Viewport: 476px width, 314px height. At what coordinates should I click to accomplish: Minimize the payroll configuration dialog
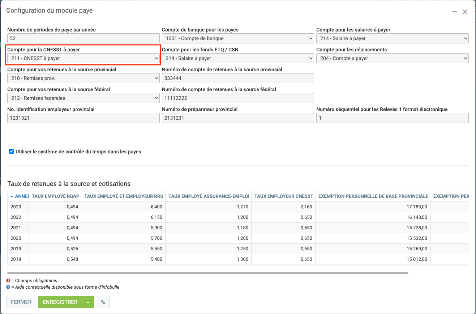tap(455, 12)
